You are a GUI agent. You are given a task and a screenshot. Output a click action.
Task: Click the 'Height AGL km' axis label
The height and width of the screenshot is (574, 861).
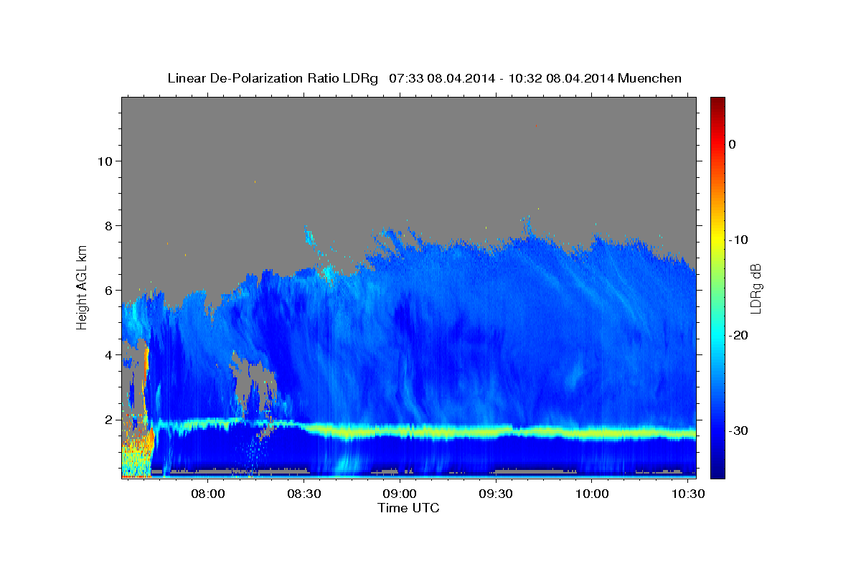pyautogui.click(x=83, y=287)
